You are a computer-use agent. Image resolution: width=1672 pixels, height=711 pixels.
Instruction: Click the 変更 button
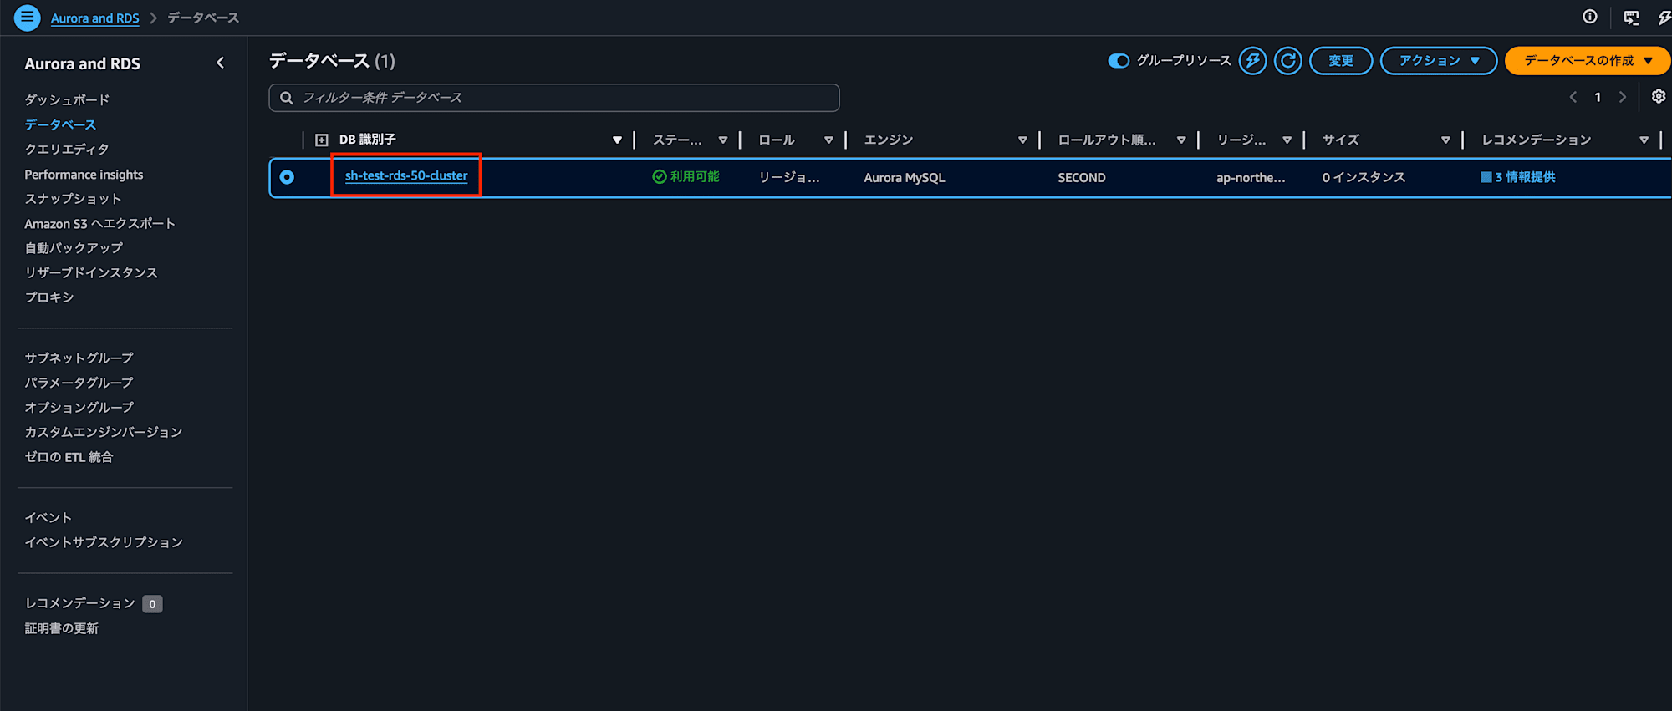click(x=1341, y=60)
